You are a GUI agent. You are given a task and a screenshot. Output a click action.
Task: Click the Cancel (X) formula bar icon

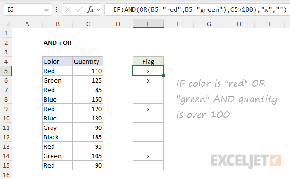click(68, 9)
